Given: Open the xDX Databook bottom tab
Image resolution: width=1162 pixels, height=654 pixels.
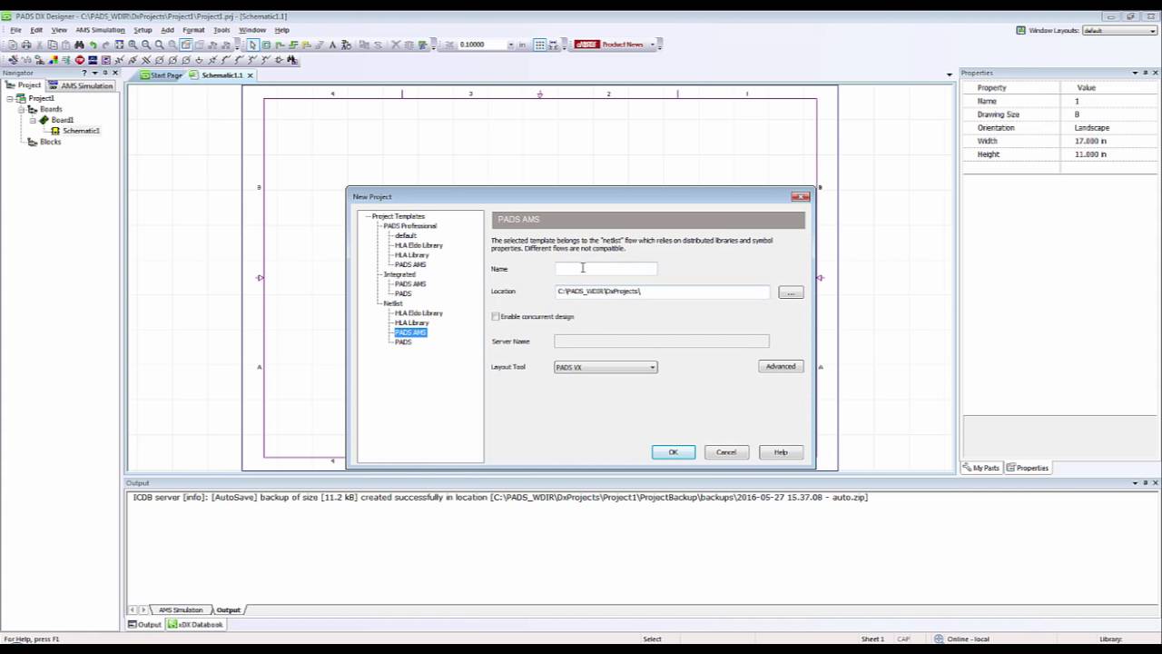Looking at the screenshot, I should pyautogui.click(x=196, y=624).
